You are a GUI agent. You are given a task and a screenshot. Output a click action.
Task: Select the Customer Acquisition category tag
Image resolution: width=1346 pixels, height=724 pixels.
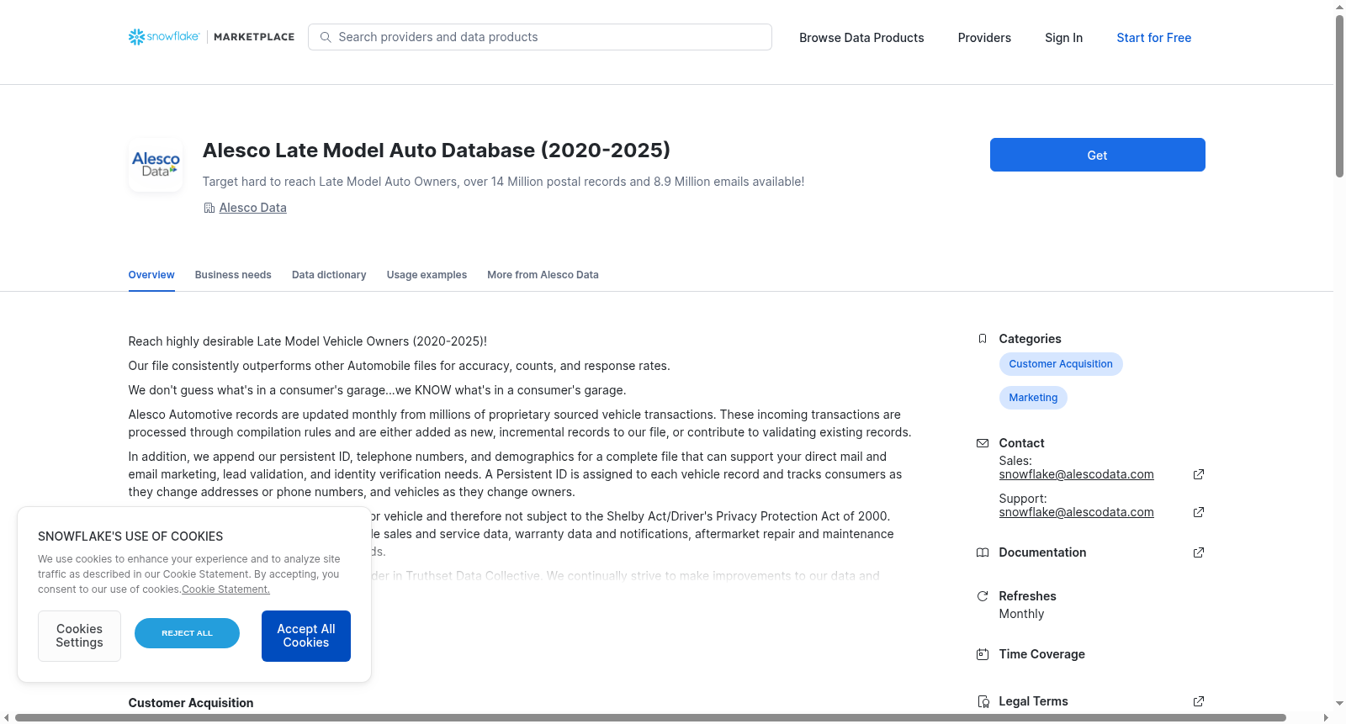point(1061,364)
